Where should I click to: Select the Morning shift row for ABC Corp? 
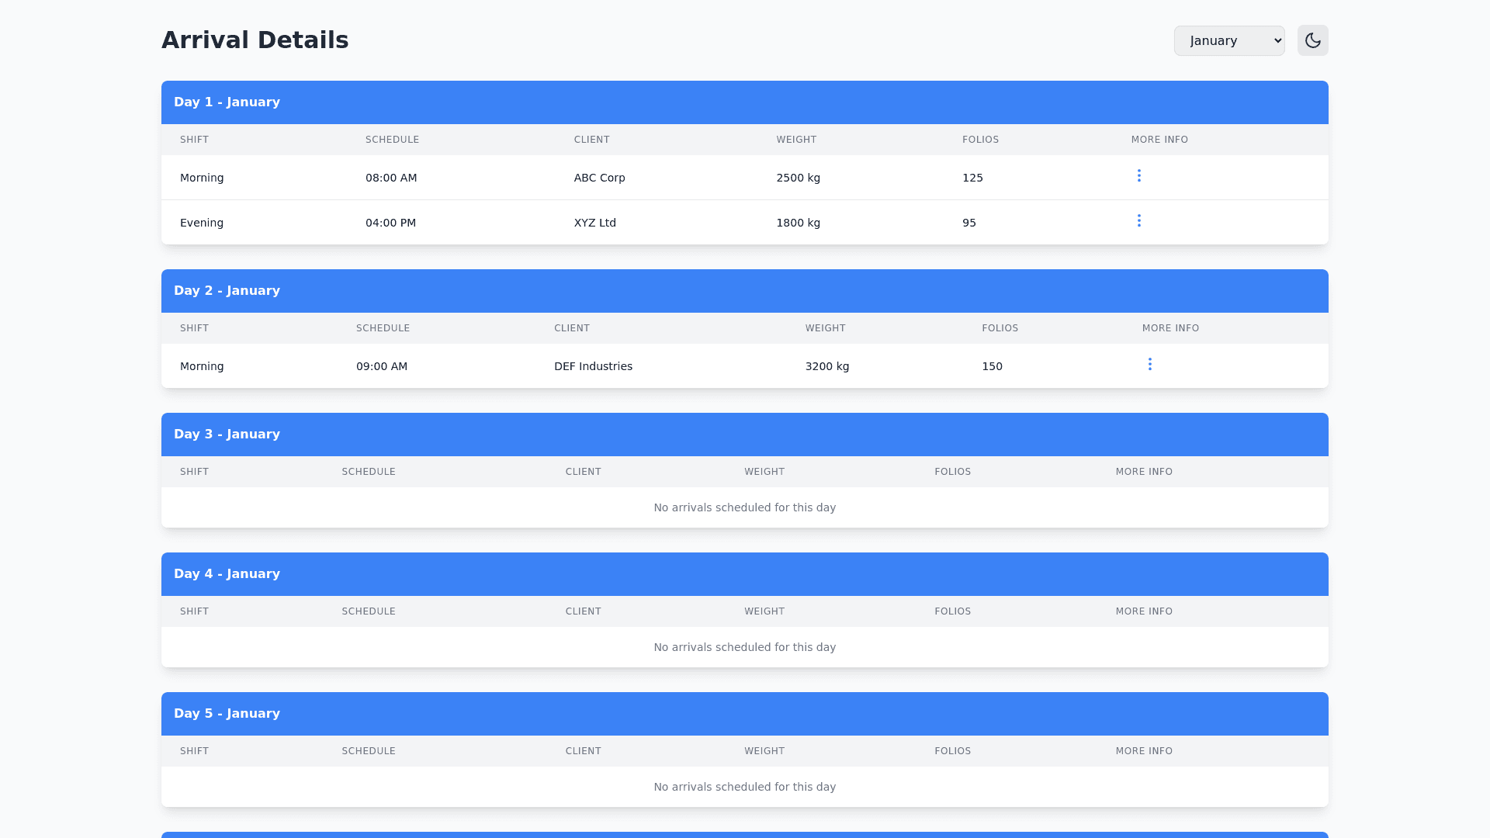point(202,177)
